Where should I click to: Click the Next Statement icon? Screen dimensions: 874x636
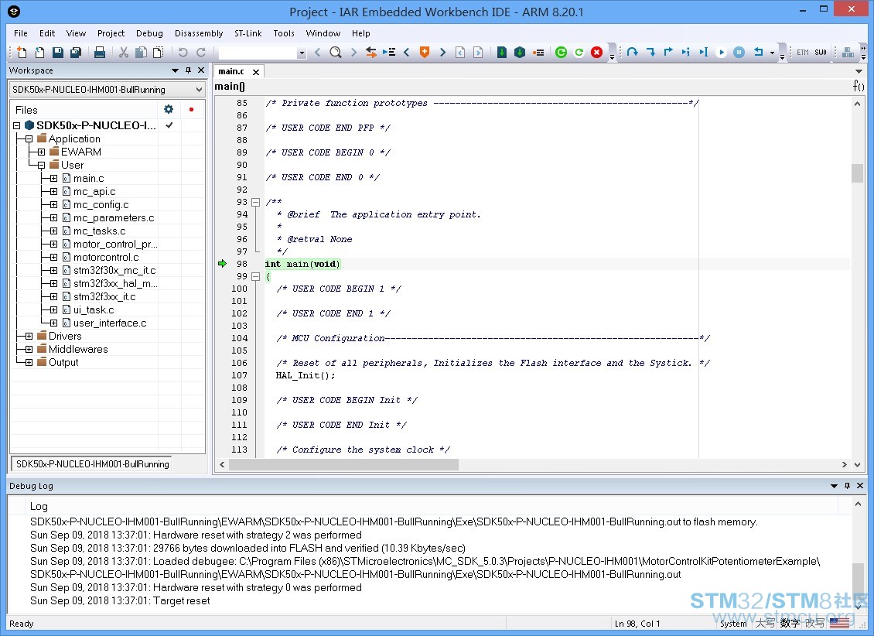click(685, 53)
